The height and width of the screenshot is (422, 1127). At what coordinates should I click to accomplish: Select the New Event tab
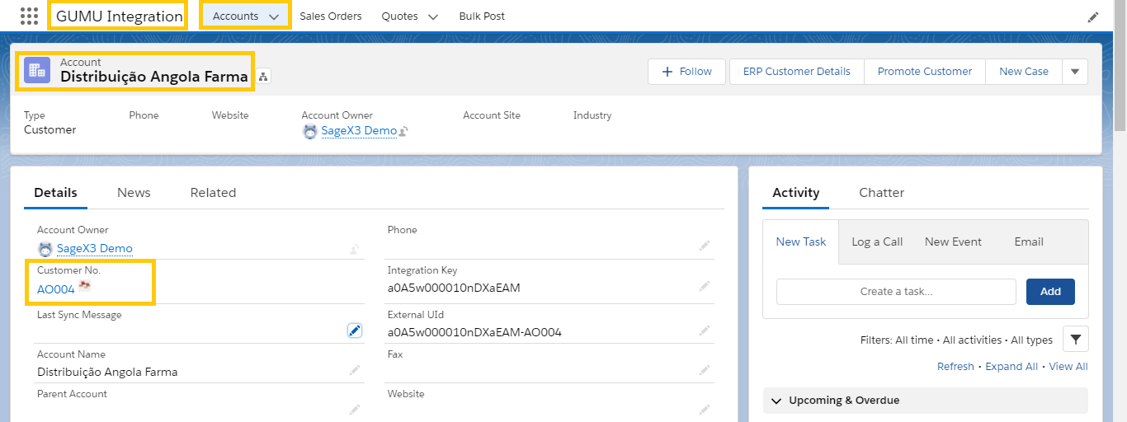click(953, 241)
